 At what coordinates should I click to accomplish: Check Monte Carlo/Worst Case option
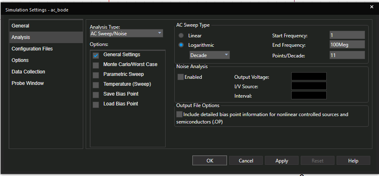(96, 65)
